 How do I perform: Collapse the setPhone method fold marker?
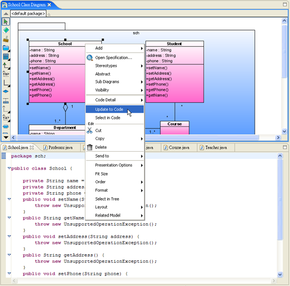point(9,273)
